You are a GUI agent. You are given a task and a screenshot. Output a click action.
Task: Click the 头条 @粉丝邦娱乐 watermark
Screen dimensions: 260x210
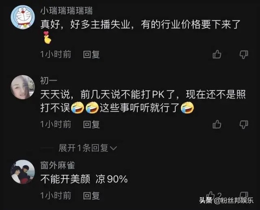point(226,200)
